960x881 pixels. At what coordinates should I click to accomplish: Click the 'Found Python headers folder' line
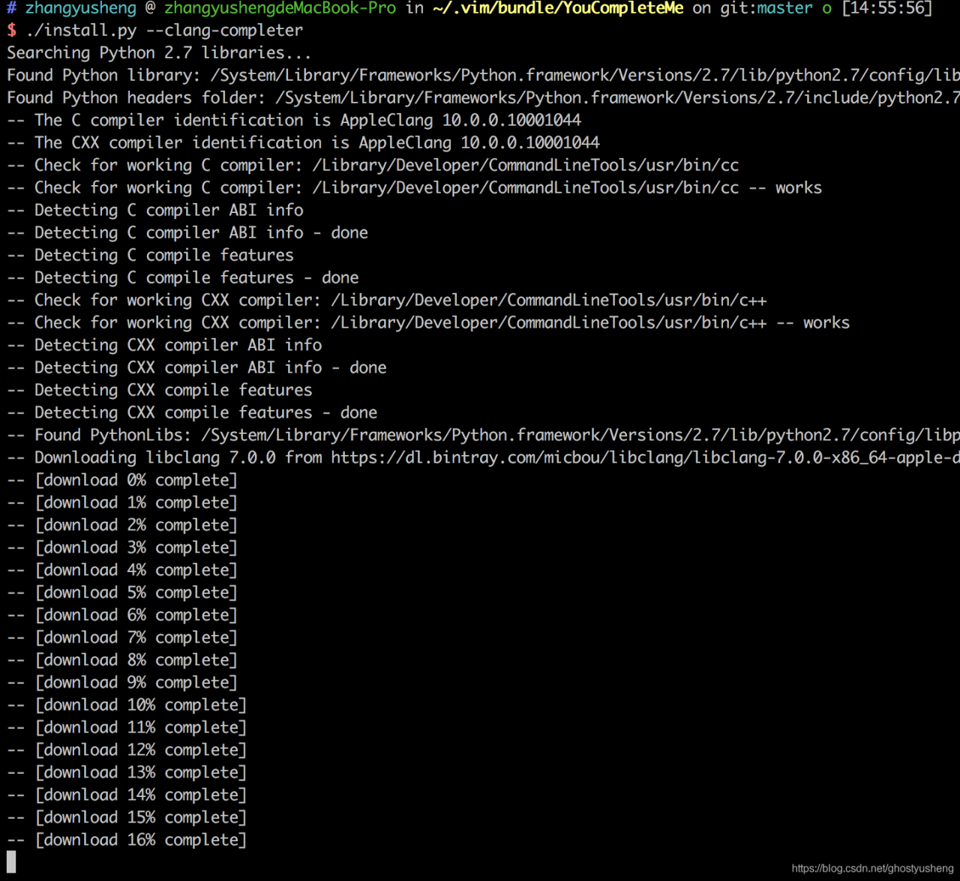click(x=483, y=97)
